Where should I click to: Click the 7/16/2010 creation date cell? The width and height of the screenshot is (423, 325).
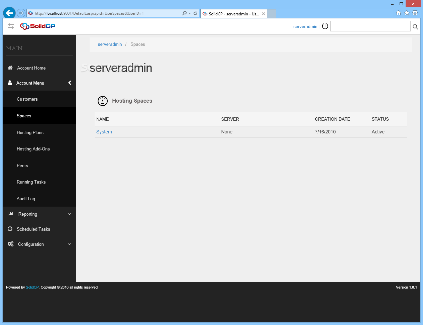[x=325, y=132]
